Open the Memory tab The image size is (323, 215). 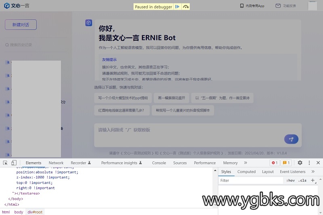tap(230, 163)
